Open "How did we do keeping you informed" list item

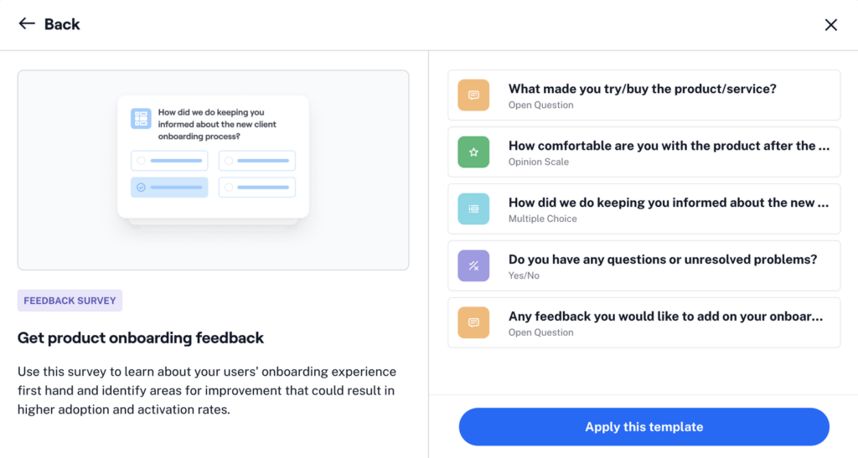tap(669, 203)
